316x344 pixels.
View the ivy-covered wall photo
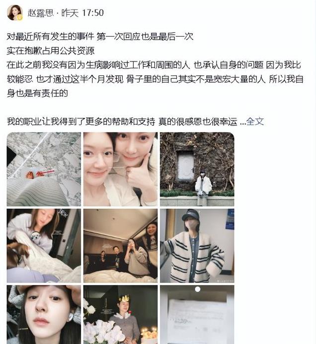[x=197, y=169]
